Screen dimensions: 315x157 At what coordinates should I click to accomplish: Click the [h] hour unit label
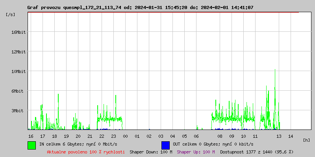307,140
